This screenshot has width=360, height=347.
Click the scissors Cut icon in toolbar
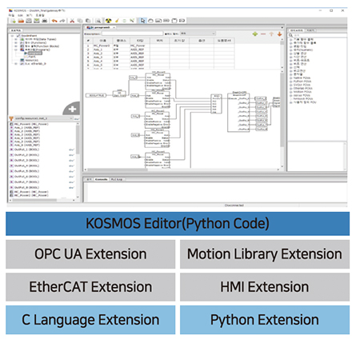point(72,21)
